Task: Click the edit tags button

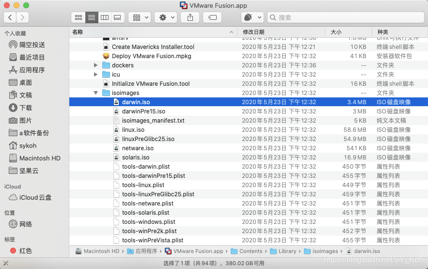Action: 212,18
